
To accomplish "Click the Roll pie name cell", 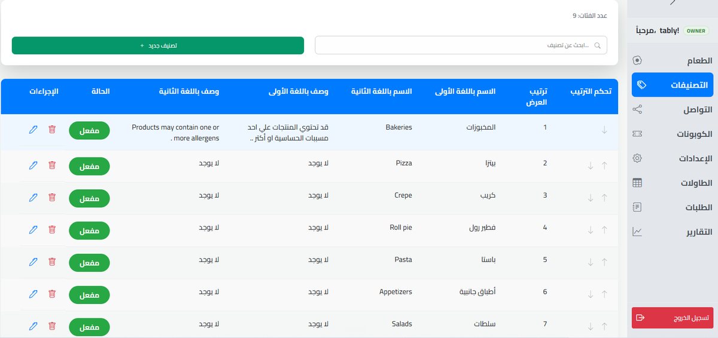I will point(401,228).
